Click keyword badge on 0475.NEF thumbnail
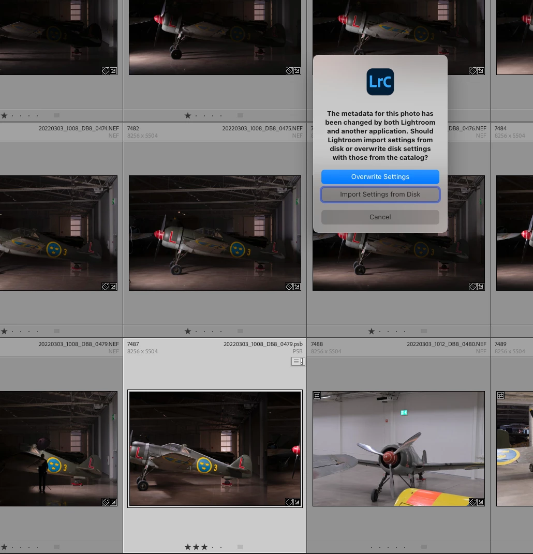 click(x=289, y=287)
